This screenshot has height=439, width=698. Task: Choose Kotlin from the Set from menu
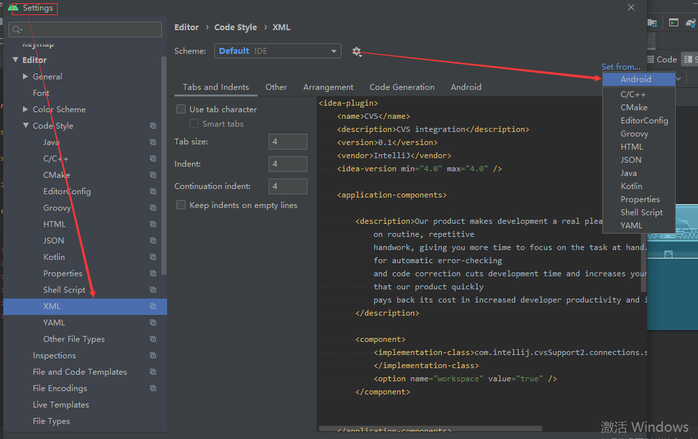click(639, 186)
